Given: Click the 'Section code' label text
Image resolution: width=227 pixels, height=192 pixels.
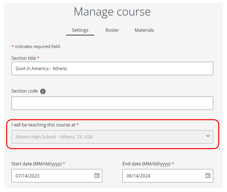Looking at the screenshot, I should (x=25, y=91).
